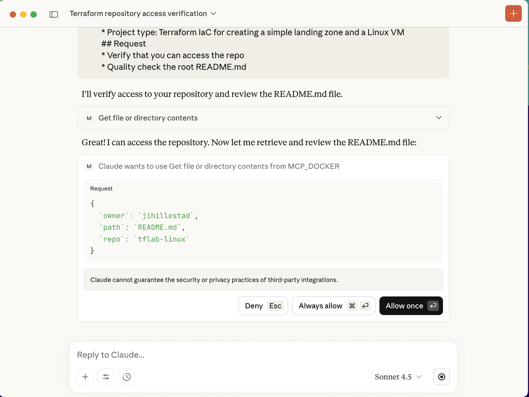Click the clock icon in composer
Viewport: 529px width, 397px height.
coord(127,377)
